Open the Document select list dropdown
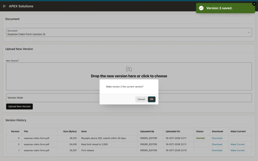This screenshot has height=161, width=258. [x=129, y=32]
